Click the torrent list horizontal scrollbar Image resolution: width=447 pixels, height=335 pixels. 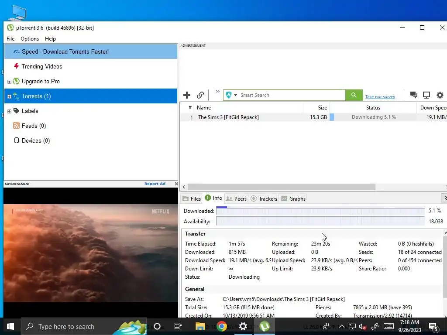282,187
